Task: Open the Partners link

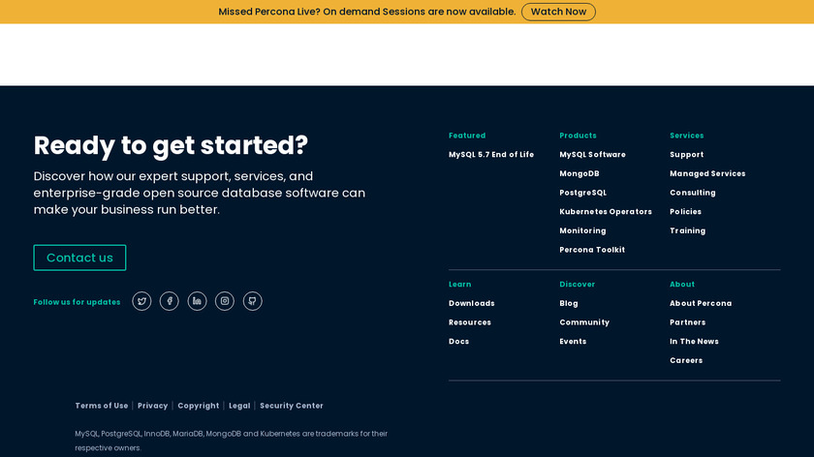Action: click(x=687, y=322)
